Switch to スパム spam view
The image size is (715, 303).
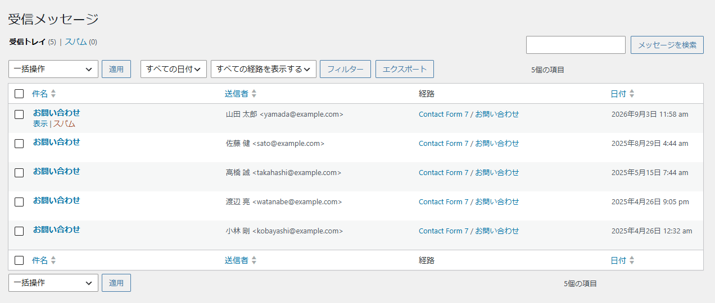(76, 42)
